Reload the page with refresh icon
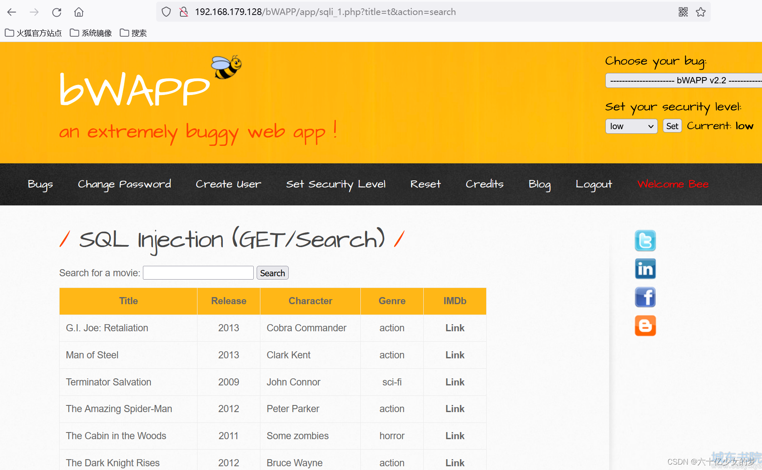The image size is (762, 470). pos(57,12)
